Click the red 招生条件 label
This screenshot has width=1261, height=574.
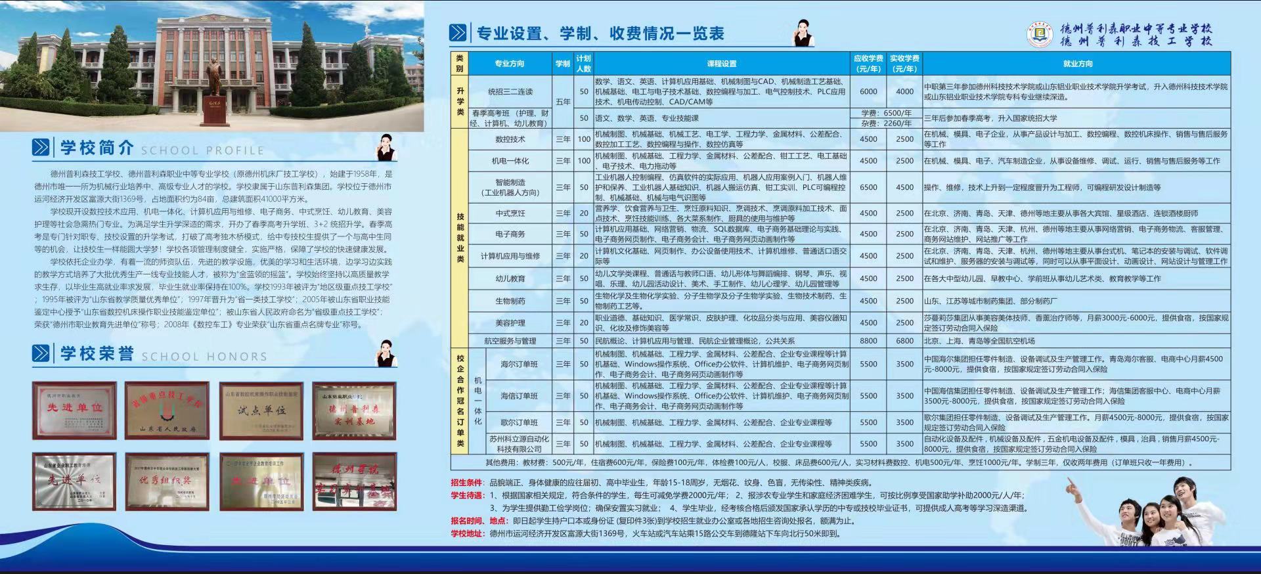pos(466,483)
